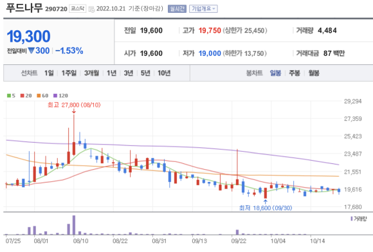Click the 고가 value 19,750

[x=210, y=30]
